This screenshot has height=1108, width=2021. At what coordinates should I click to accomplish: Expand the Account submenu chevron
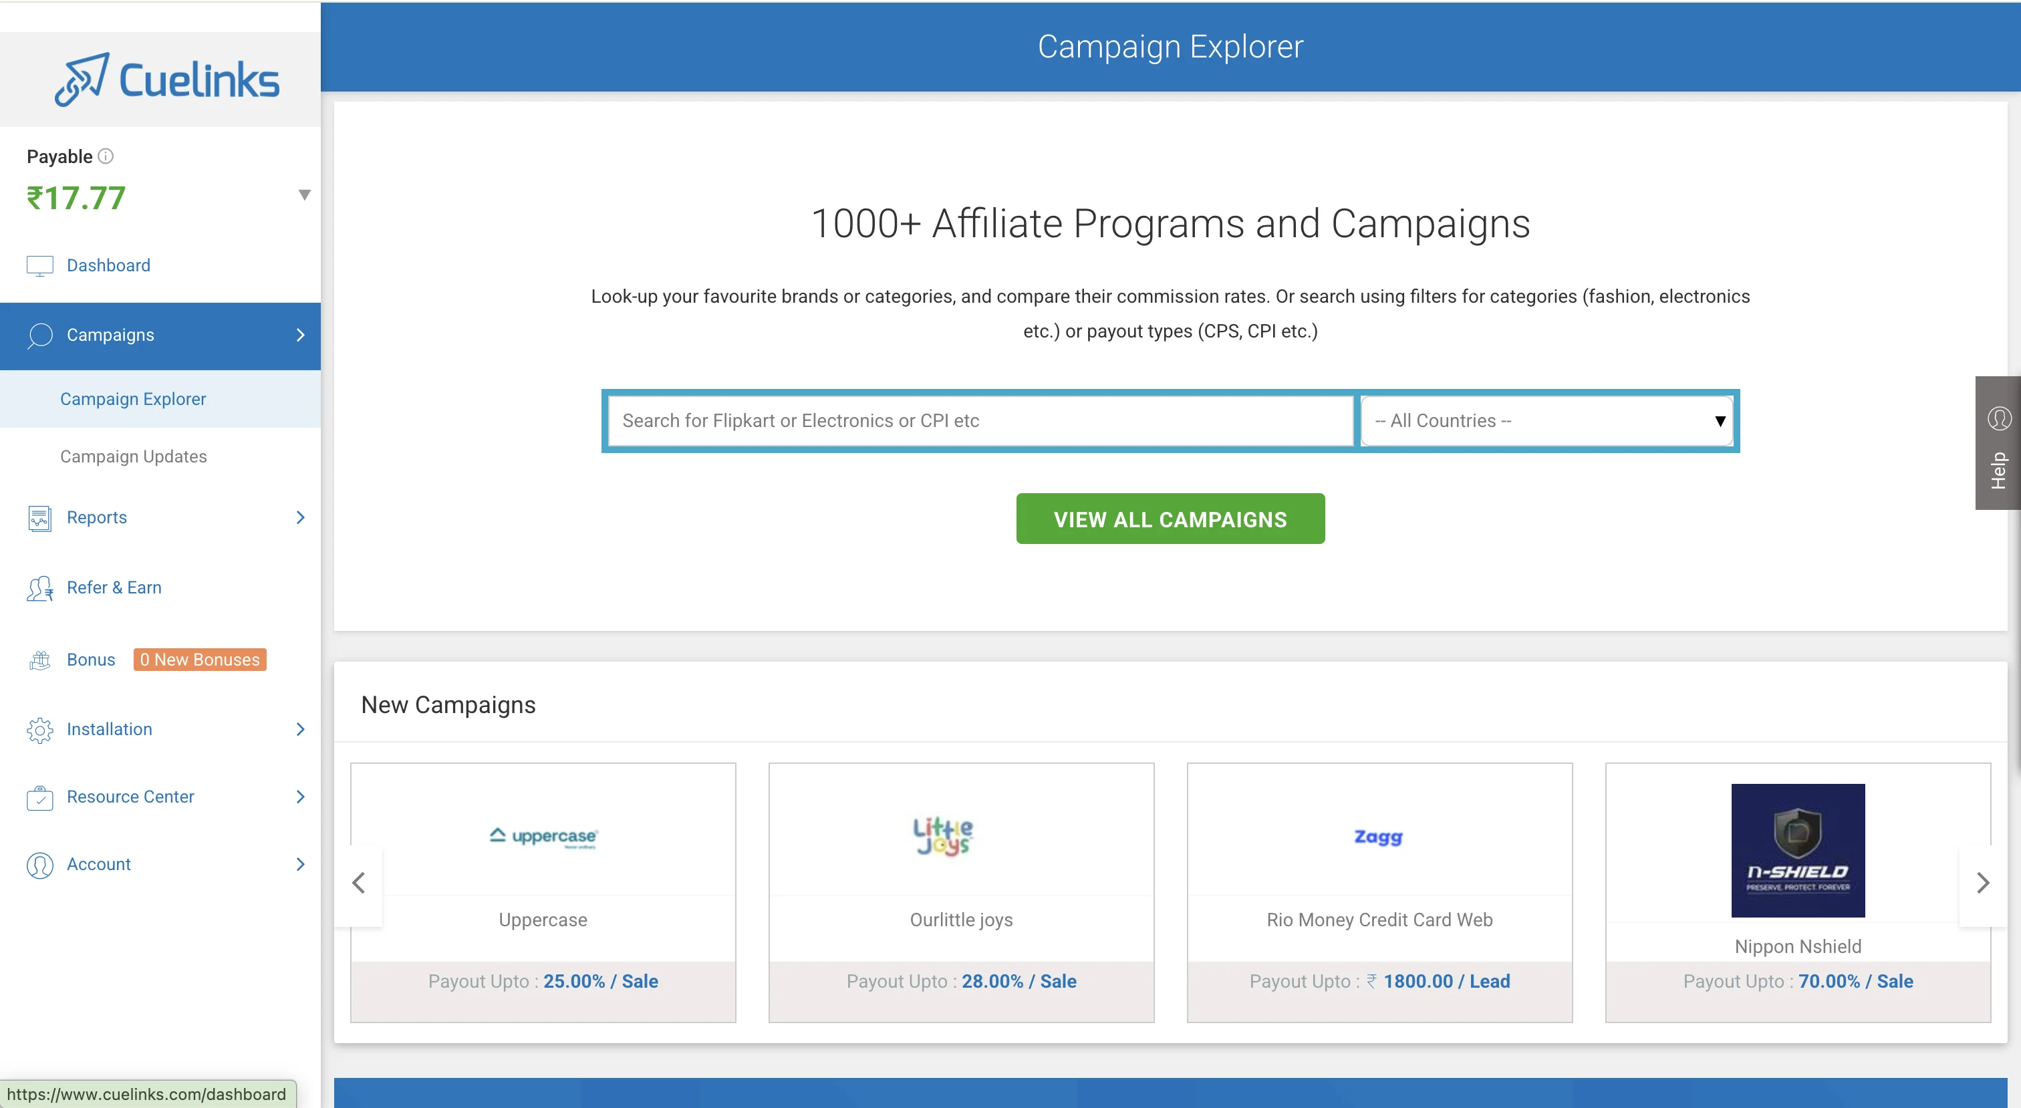point(301,865)
